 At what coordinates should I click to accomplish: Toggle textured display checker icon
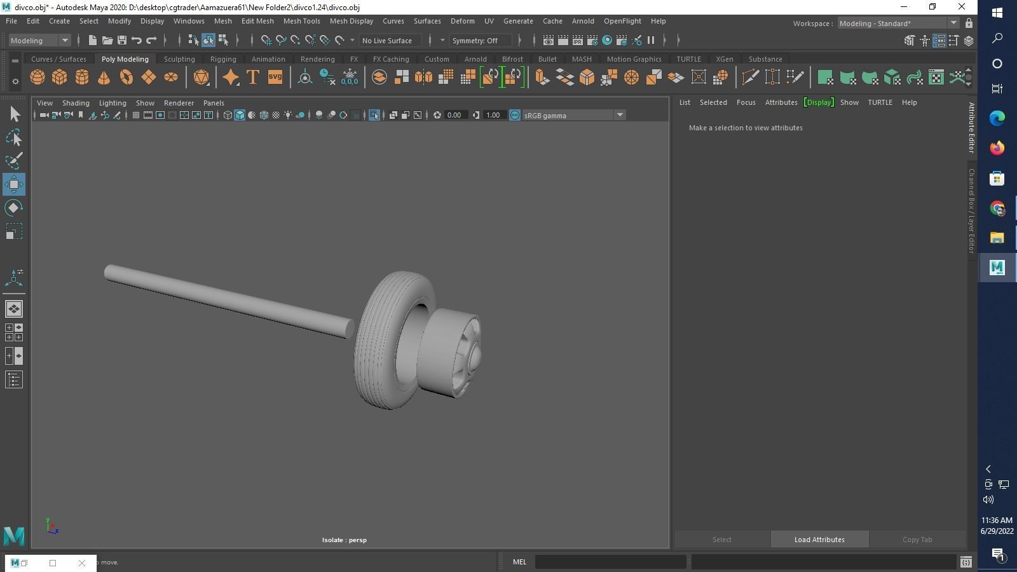tap(276, 115)
